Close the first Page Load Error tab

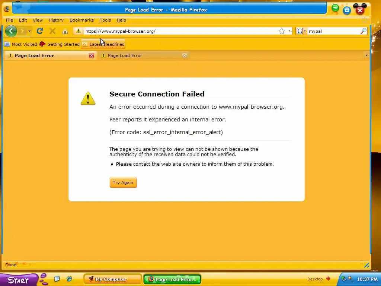[x=92, y=55]
